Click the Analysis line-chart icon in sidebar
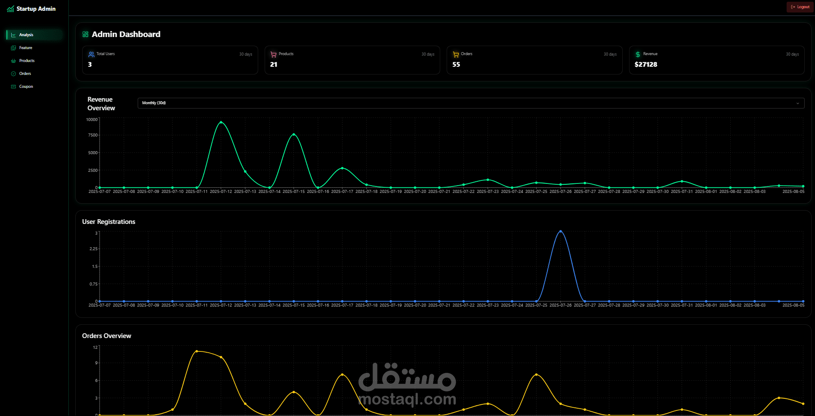The height and width of the screenshot is (416, 815). click(x=13, y=35)
